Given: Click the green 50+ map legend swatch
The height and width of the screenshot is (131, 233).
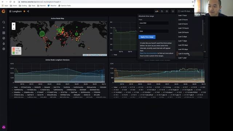Looking at the screenshot, I should tap(13, 53).
